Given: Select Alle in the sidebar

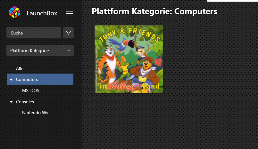Looking at the screenshot, I should tap(20, 68).
